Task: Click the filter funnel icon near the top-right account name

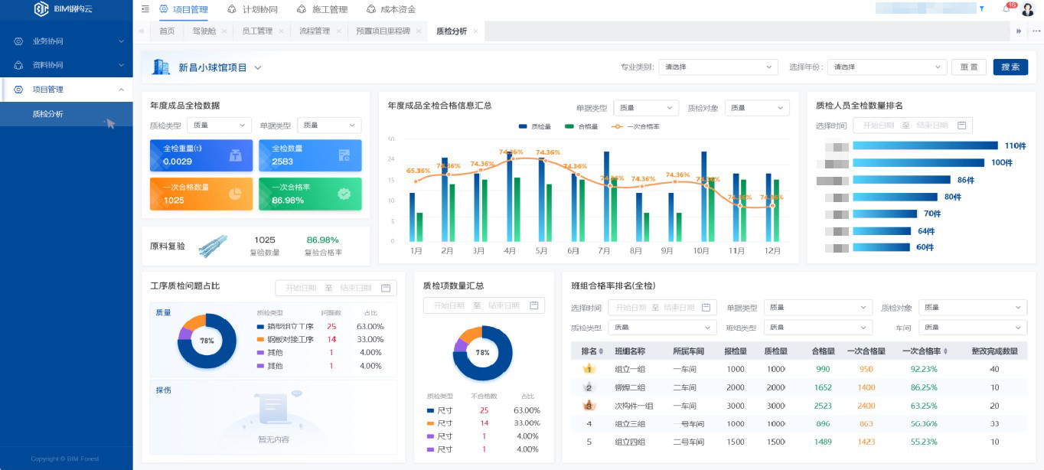Action: coord(982,8)
